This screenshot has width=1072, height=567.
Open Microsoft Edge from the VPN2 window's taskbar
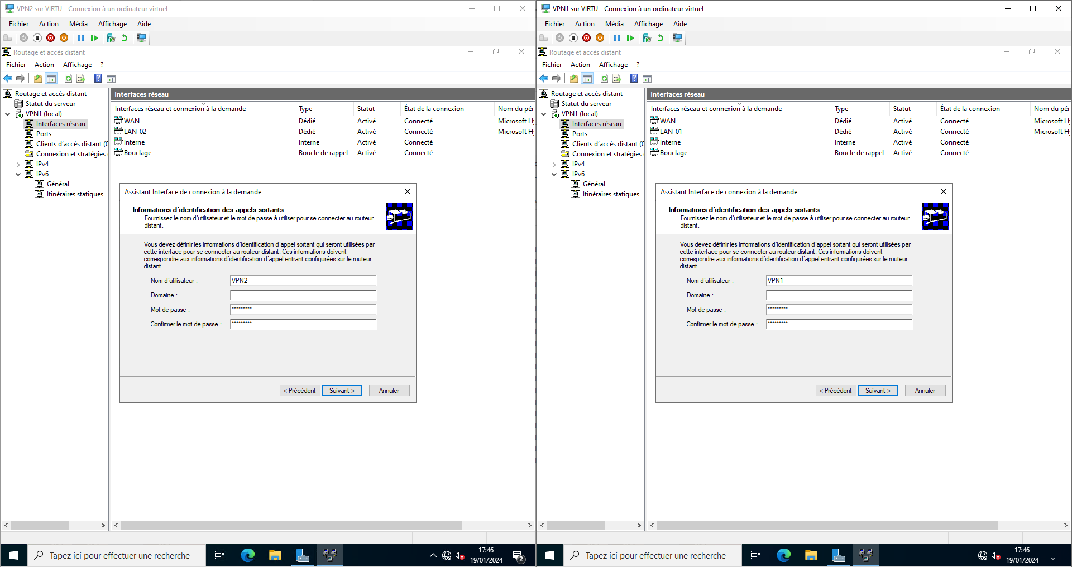tap(247, 555)
